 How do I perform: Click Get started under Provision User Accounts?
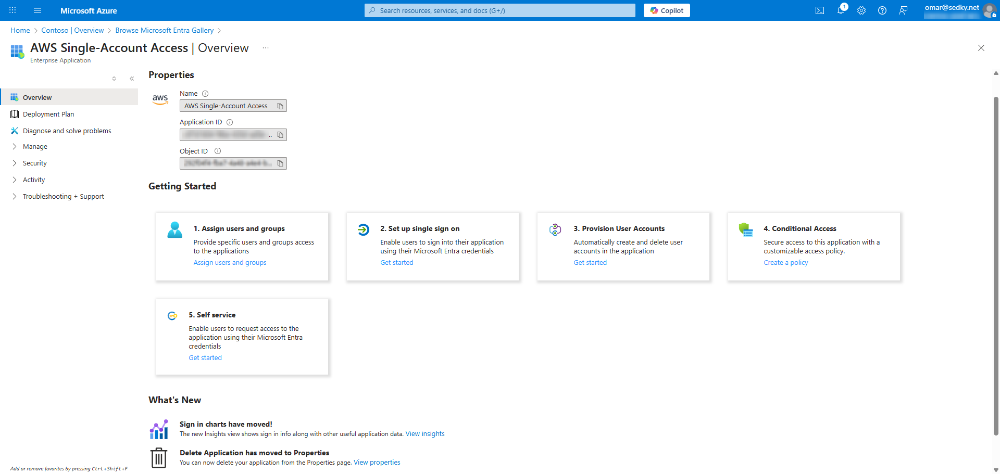click(x=590, y=263)
